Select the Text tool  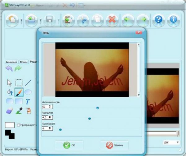pos(28,102)
